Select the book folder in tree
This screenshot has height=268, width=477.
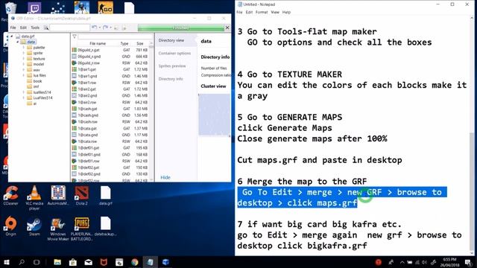coord(37,81)
